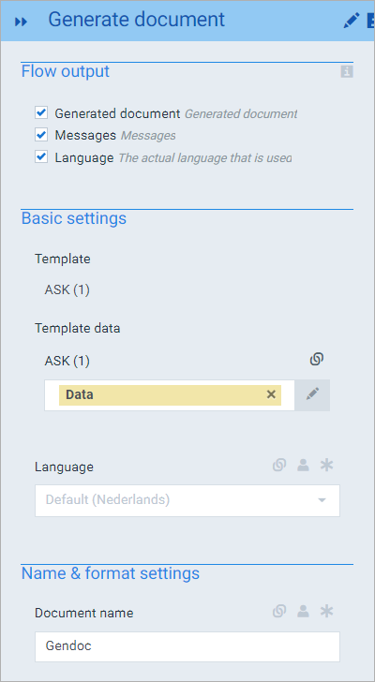Click link icon next to Document name
Screen dimensions: 375x682
point(279,612)
